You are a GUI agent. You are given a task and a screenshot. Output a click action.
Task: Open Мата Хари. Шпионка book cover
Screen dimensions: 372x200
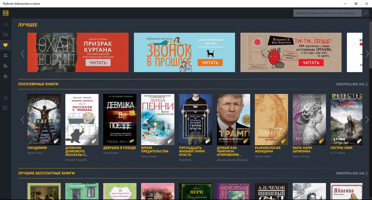(x=309, y=120)
